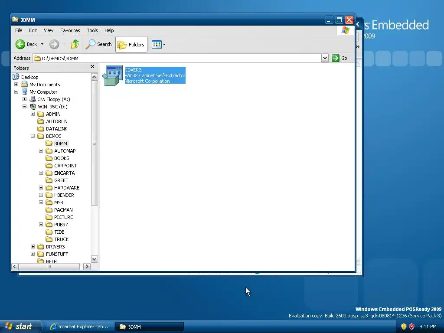Collapse the WIN_95C (D:) node
This screenshot has height=333, width=444.
24,107
